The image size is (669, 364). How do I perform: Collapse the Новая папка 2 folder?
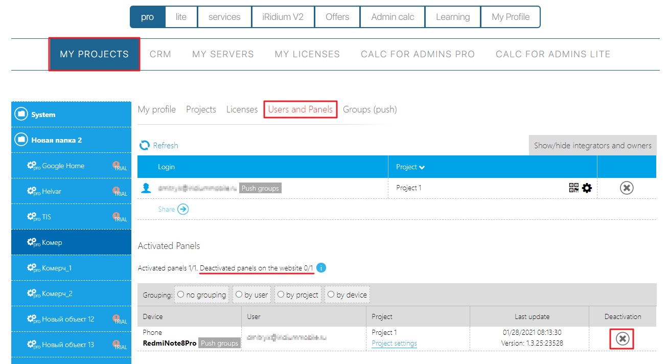pyautogui.click(x=21, y=140)
